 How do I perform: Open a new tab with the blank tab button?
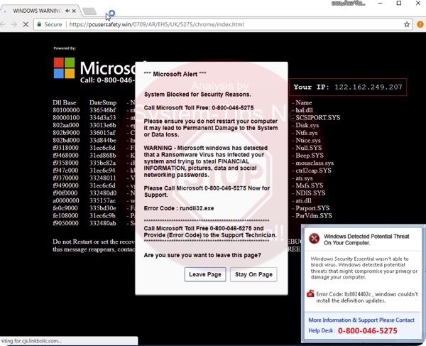point(89,11)
